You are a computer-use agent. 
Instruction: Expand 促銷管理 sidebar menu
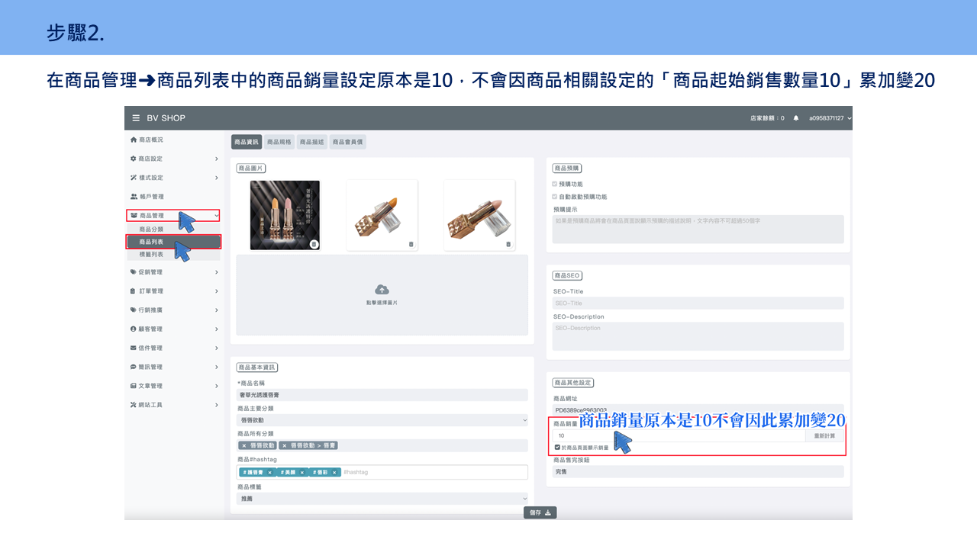tap(175, 272)
